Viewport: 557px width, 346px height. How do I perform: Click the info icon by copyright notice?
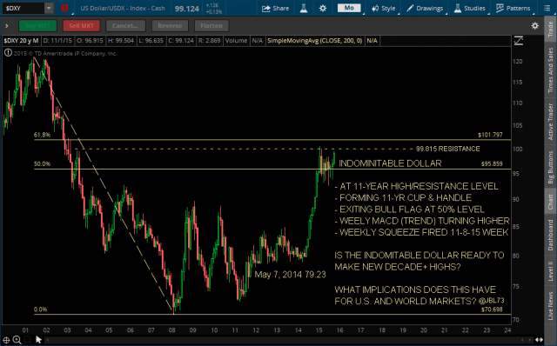(x=8, y=53)
